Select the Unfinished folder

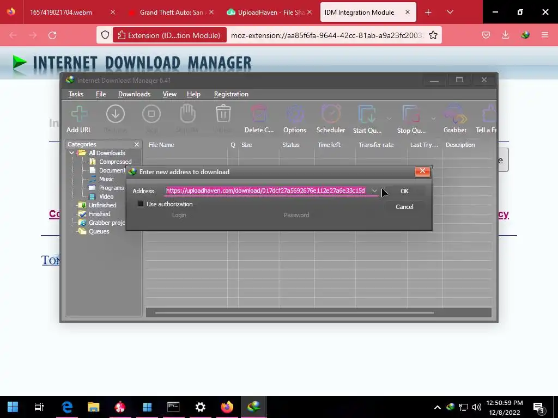coord(102,205)
